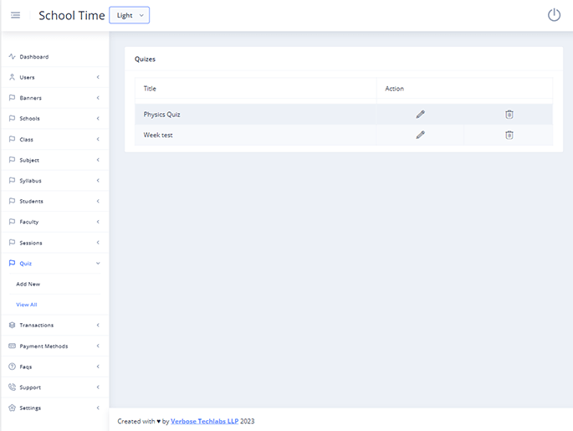Click the Banners flag icon

[x=12, y=98]
